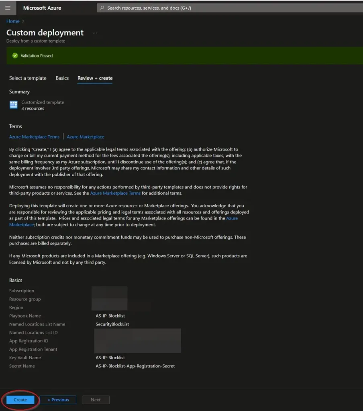Screen dimensions: 363x411
Task: Click the Microsoft Azure portal title
Action: click(42, 8)
